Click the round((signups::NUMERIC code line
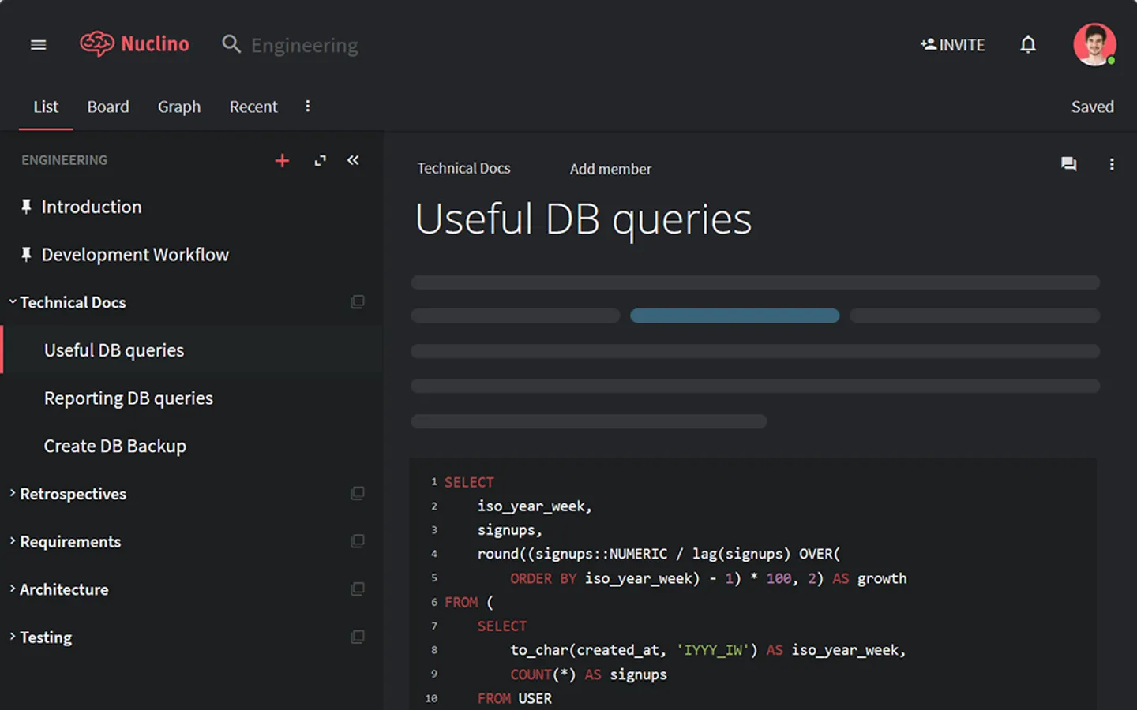 [x=659, y=554]
